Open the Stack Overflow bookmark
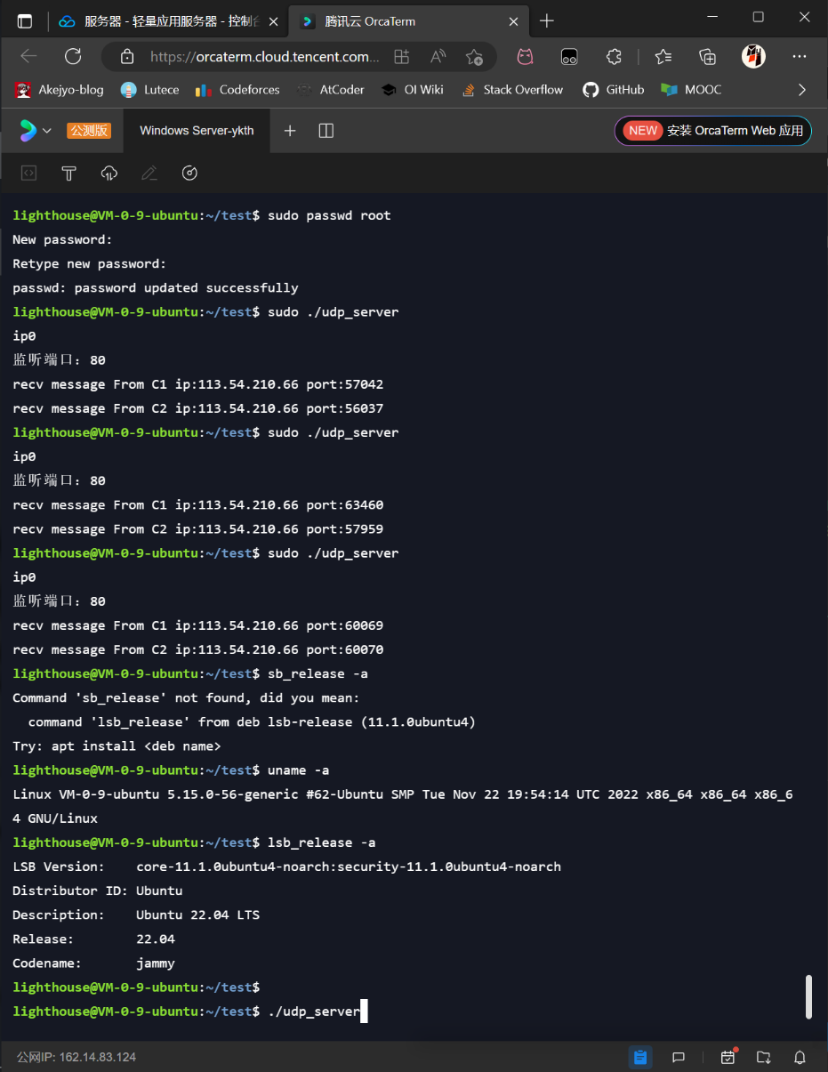The width and height of the screenshot is (828, 1072). tap(512, 90)
